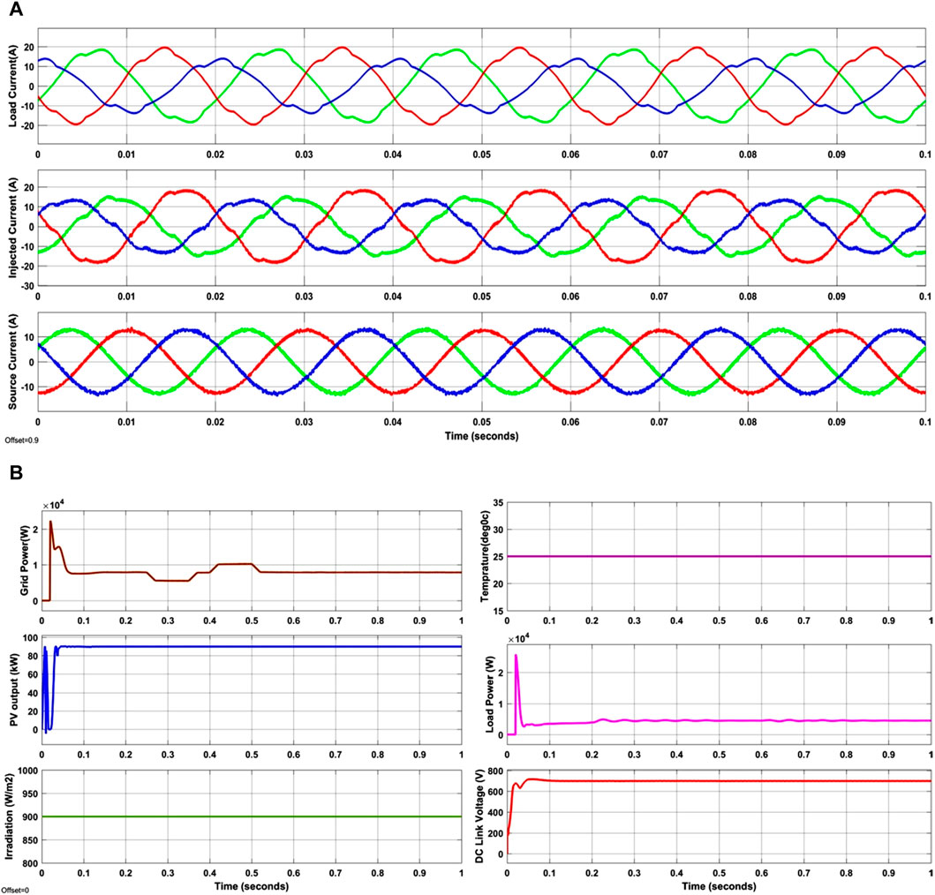Screen dimensions: 935x895
Task: Select the "600" tick on the DC Link Voltage axis
Action: (x=495, y=791)
